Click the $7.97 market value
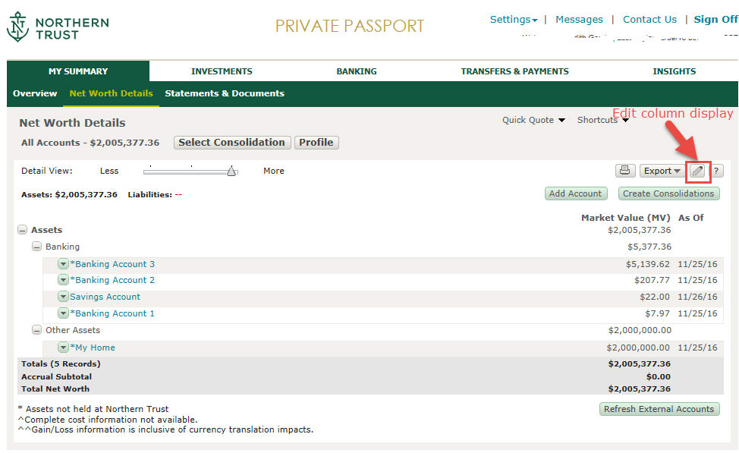 pos(658,313)
